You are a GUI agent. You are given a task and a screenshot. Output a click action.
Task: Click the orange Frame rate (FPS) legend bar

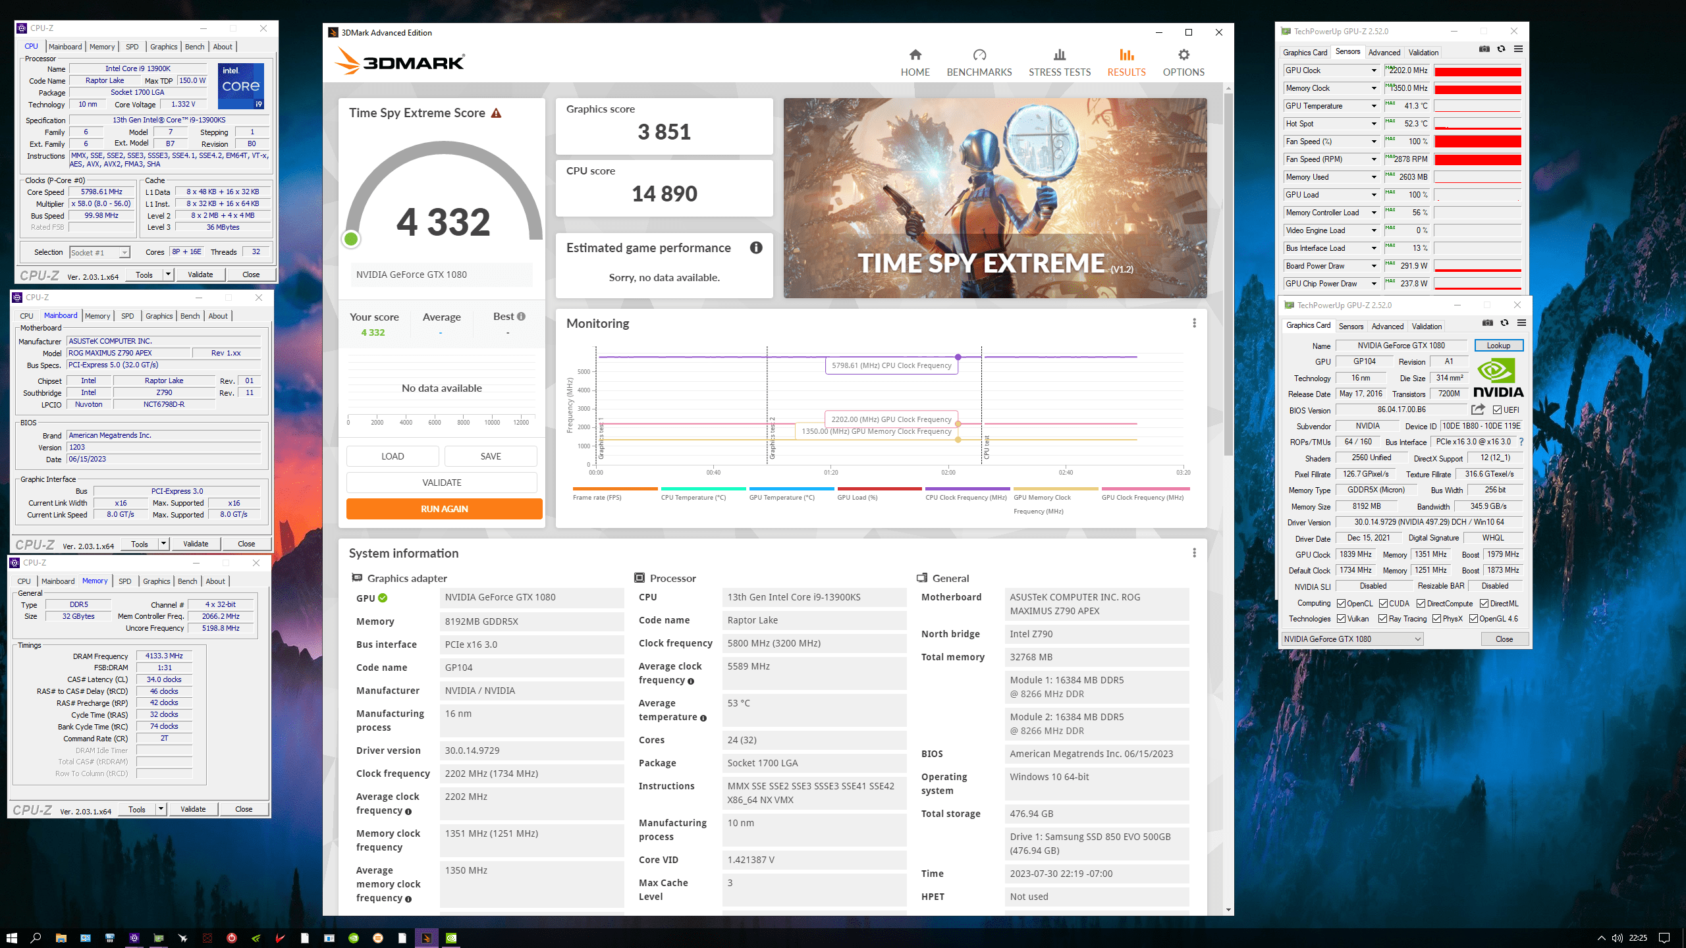pyautogui.click(x=614, y=488)
